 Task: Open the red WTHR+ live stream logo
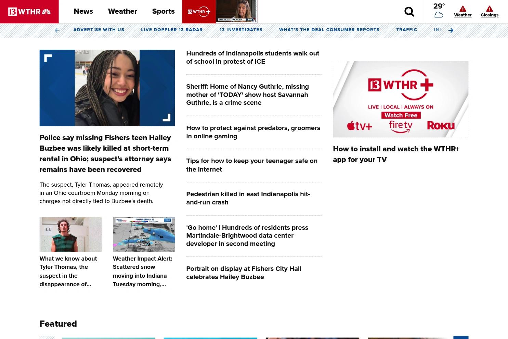click(199, 12)
